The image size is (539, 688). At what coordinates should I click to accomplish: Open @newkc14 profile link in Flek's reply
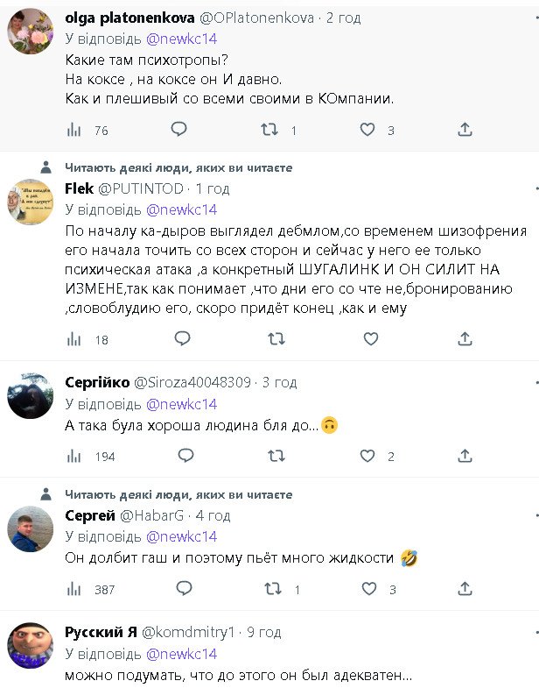point(181,210)
